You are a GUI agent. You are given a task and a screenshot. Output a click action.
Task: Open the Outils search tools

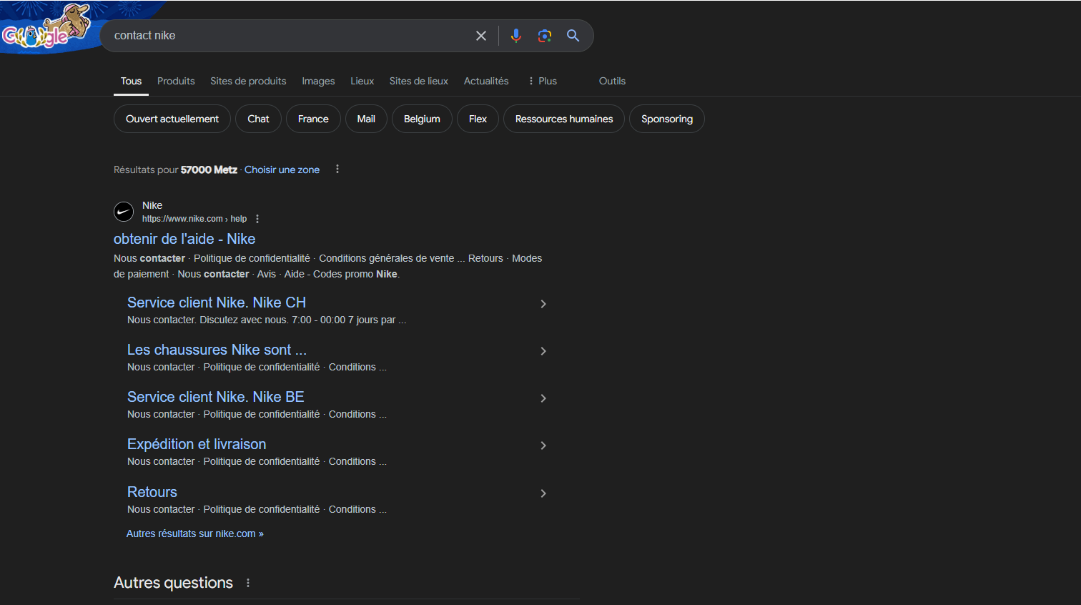[612, 81]
